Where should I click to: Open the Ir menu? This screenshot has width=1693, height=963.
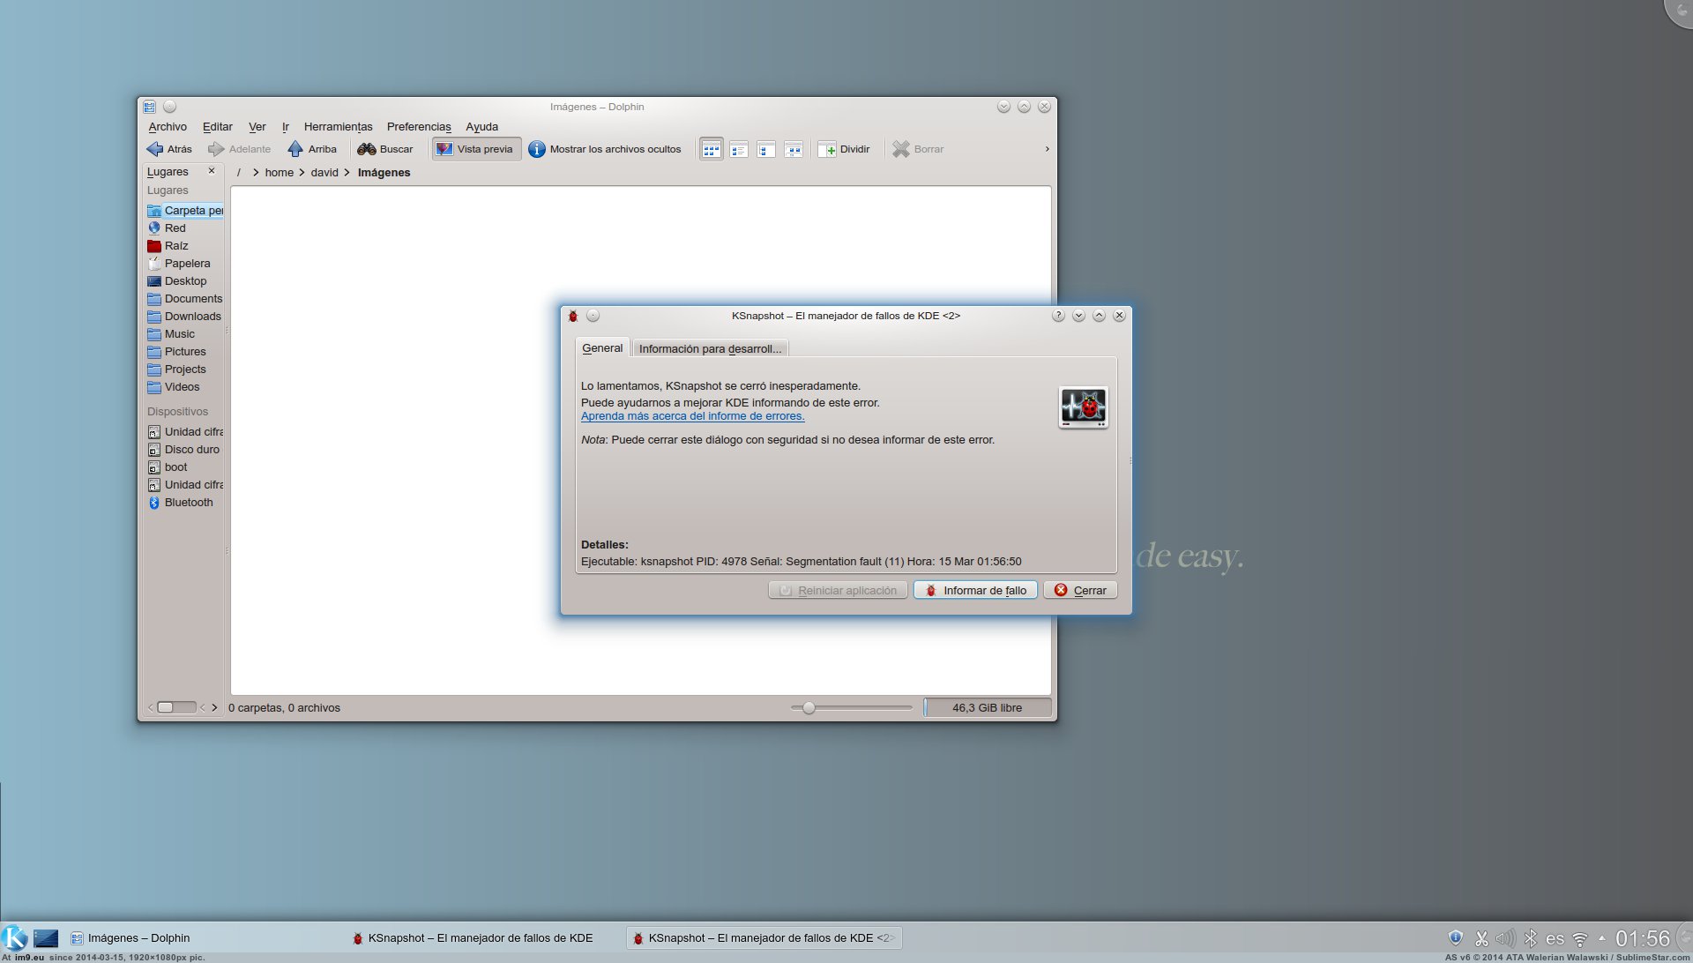286,127
